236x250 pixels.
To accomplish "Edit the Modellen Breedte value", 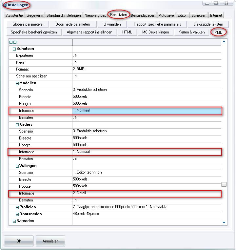I will tap(147, 97).
